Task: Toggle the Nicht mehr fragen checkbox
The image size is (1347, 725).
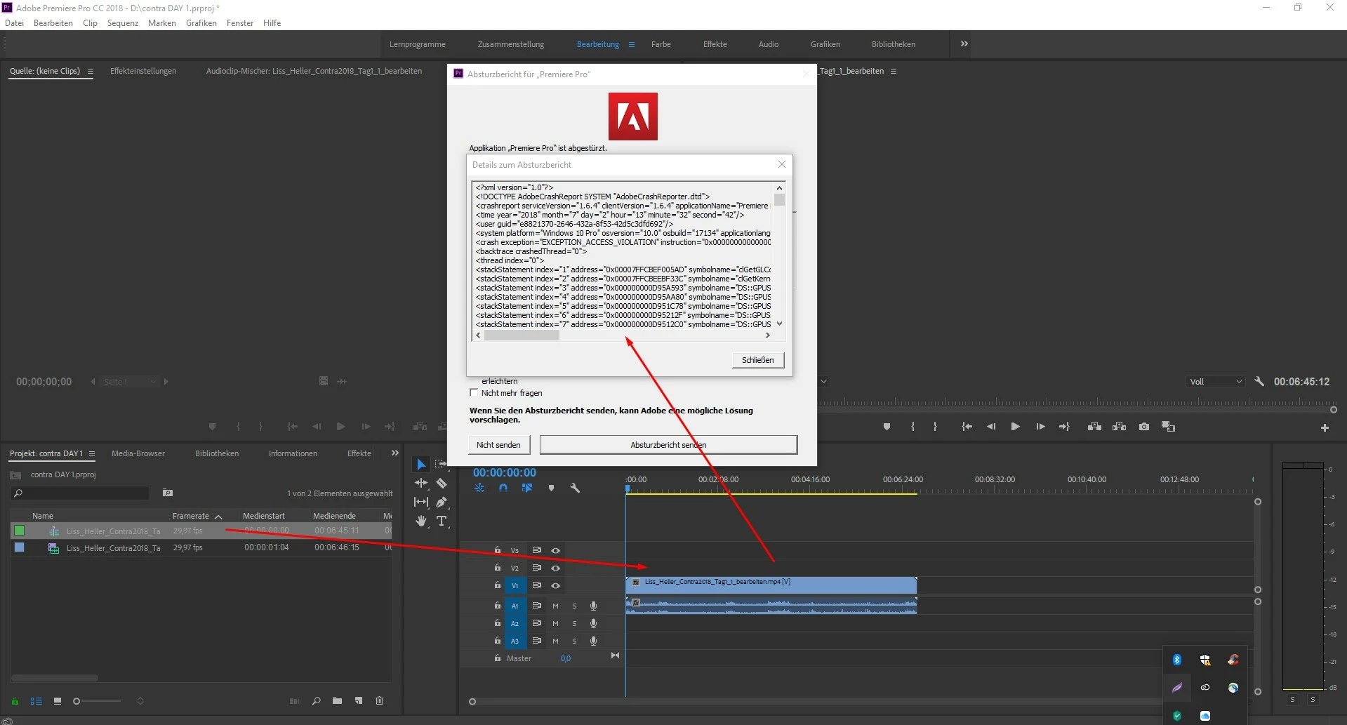Action: point(474,393)
